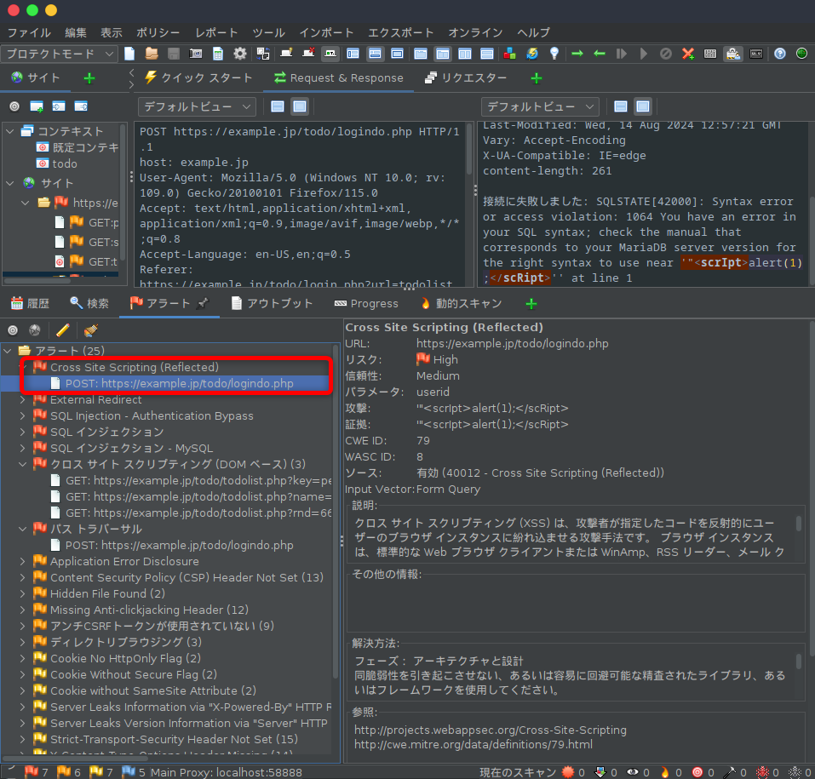Open the プロテクトモード mode dropdown
The height and width of the screenshot is (779, 815).
[58, 54]
